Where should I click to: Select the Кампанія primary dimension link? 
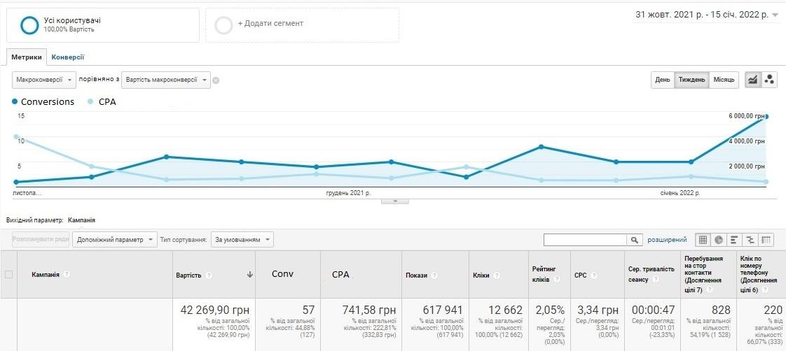point(81,220)
